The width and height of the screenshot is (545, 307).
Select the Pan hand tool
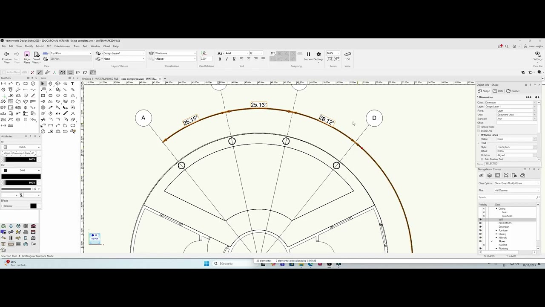(x=50, y=84)
